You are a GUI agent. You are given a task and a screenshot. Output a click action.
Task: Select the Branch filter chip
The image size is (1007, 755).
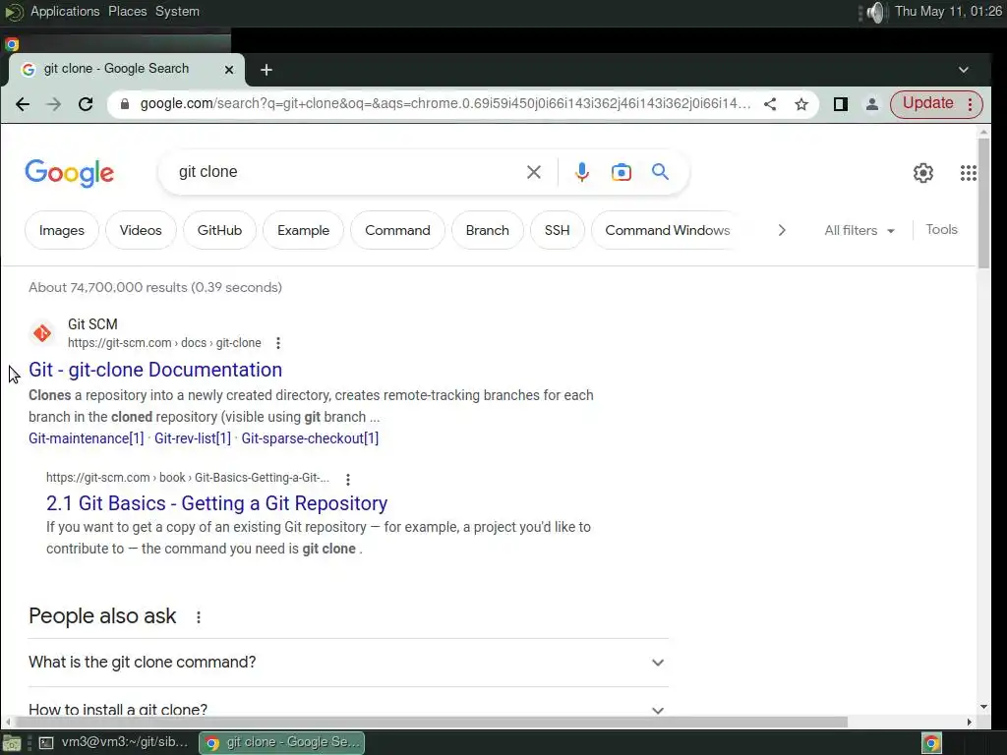[488, 230]
